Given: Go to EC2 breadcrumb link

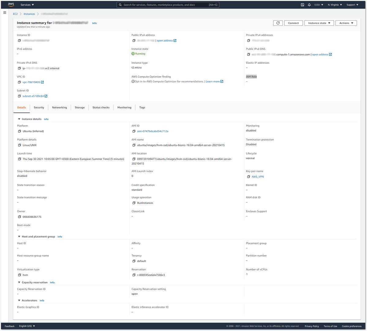Looking at the screenshot, I should pos(15,14).
